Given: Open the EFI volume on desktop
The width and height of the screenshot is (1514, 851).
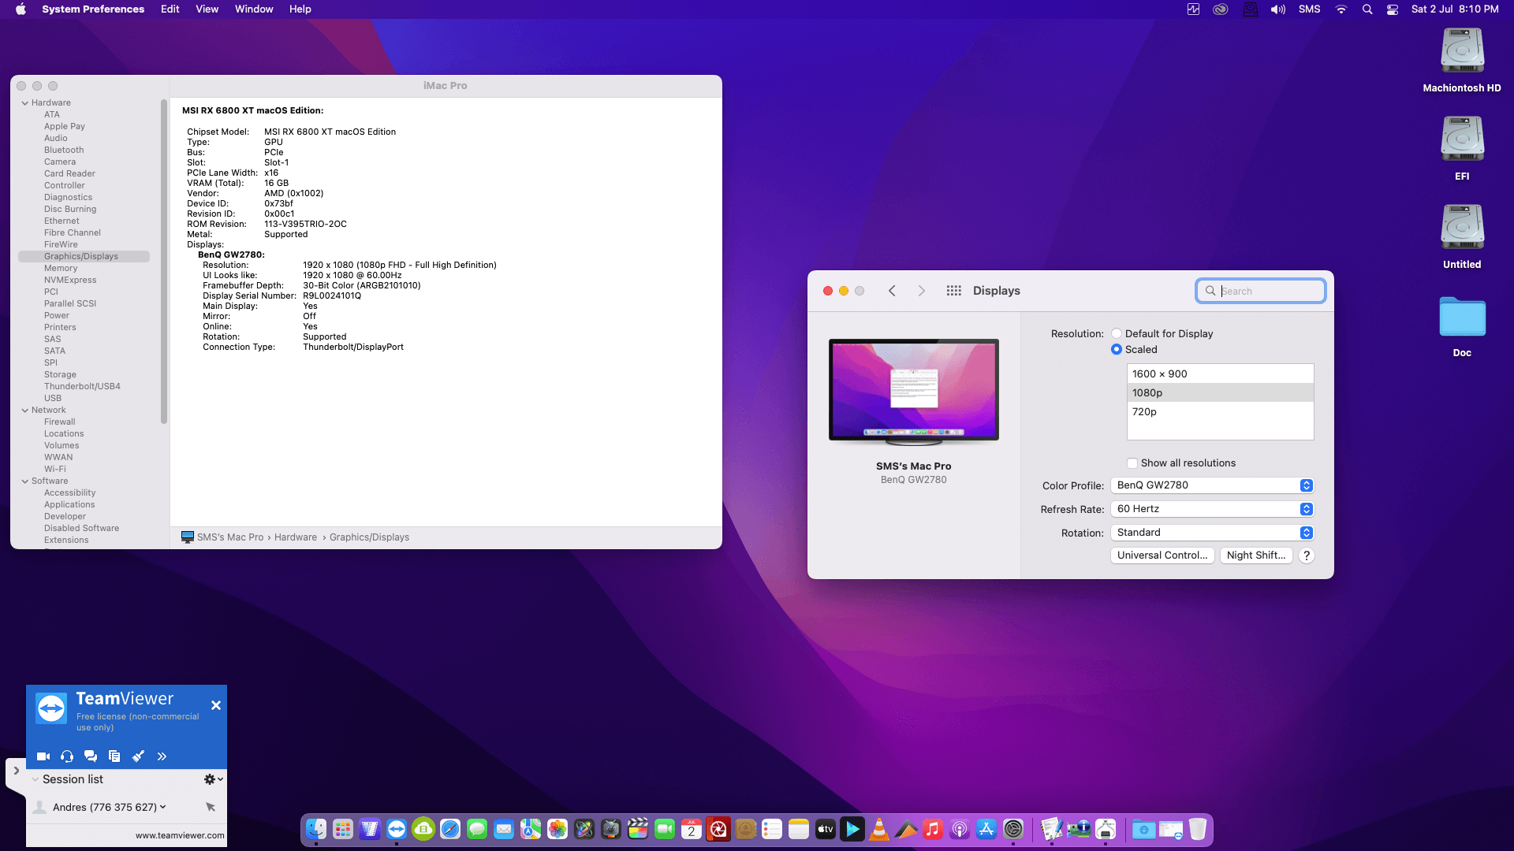Looking at the screenshot, I should pyautogui.click(x=1462, y=148).
